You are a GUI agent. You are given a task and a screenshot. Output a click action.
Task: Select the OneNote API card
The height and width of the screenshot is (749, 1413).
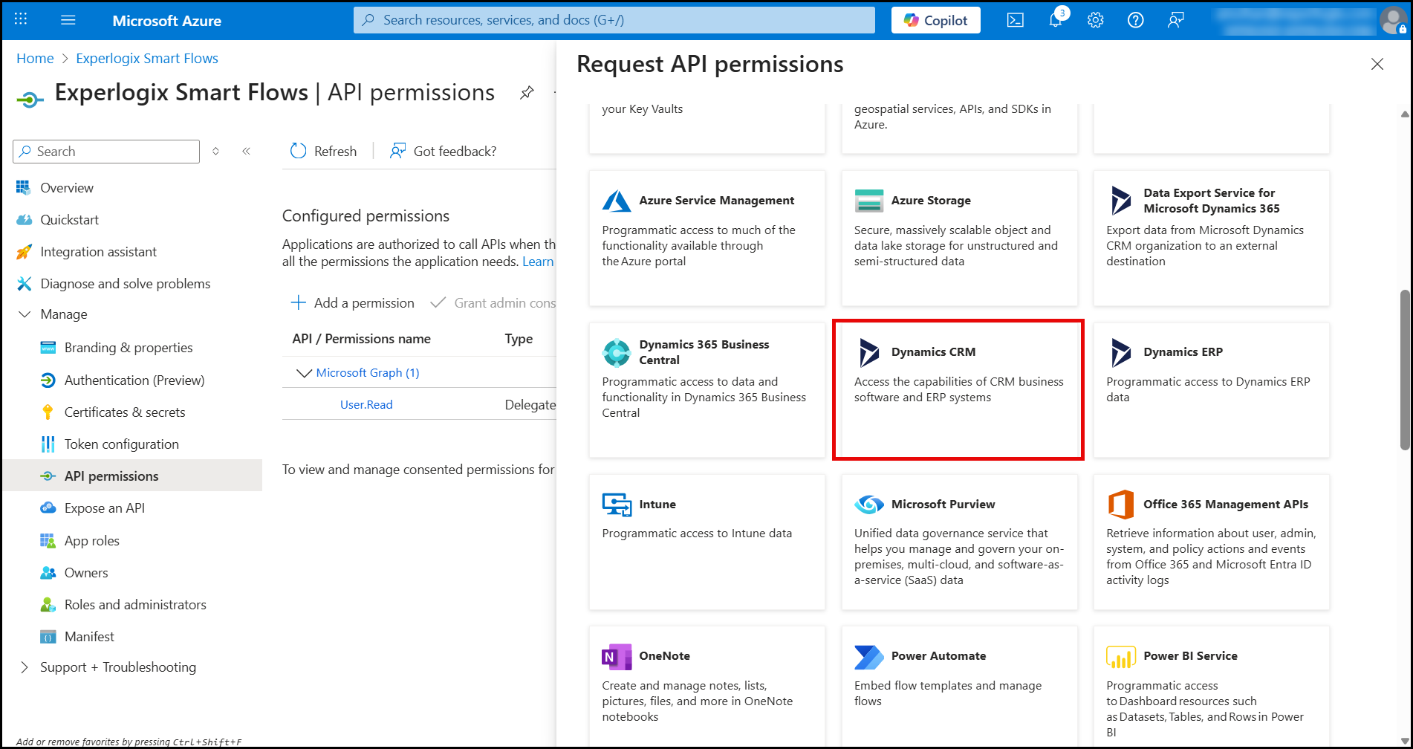coord(706,687)
